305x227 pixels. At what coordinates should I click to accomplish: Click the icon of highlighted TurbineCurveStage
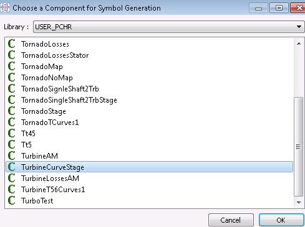click(11, 167)
